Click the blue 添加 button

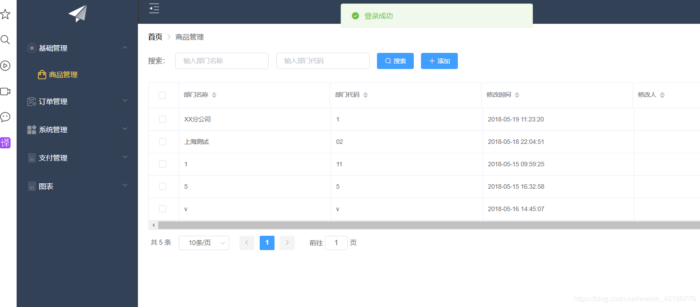coord(439,61)
